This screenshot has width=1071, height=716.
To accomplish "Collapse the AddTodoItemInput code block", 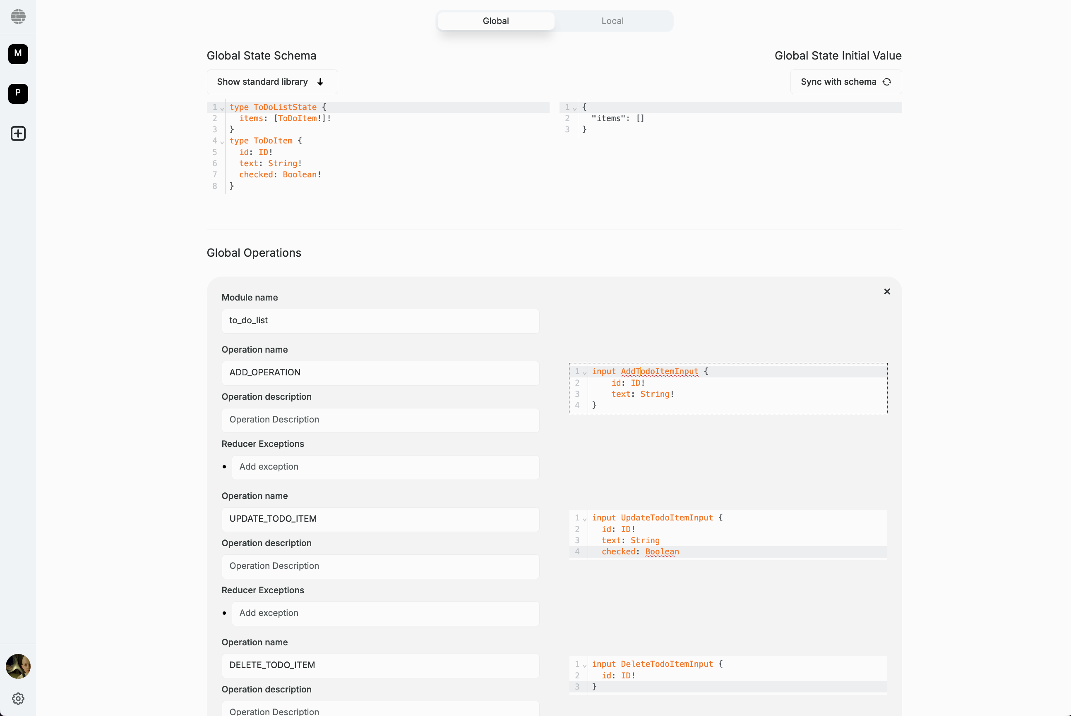I will pos(584,372).
